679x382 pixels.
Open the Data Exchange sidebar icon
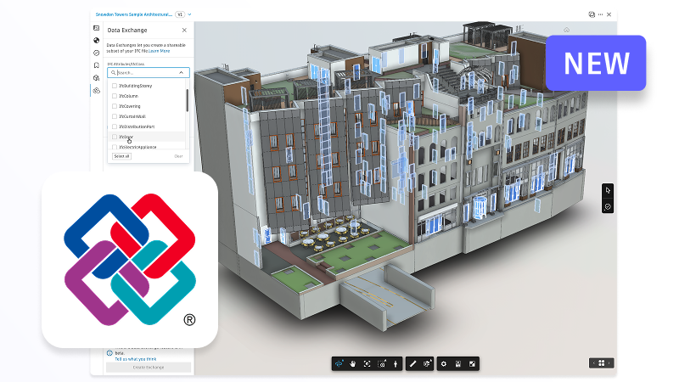[x=97, y=89]
